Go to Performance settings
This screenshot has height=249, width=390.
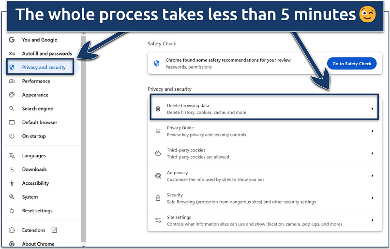(x=36, y=81)
